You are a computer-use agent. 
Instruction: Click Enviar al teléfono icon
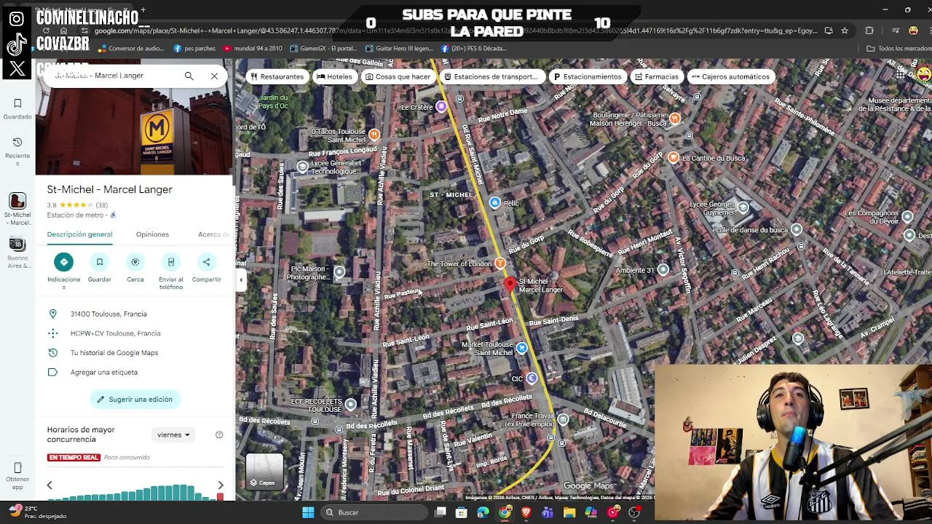click(171, 262)
